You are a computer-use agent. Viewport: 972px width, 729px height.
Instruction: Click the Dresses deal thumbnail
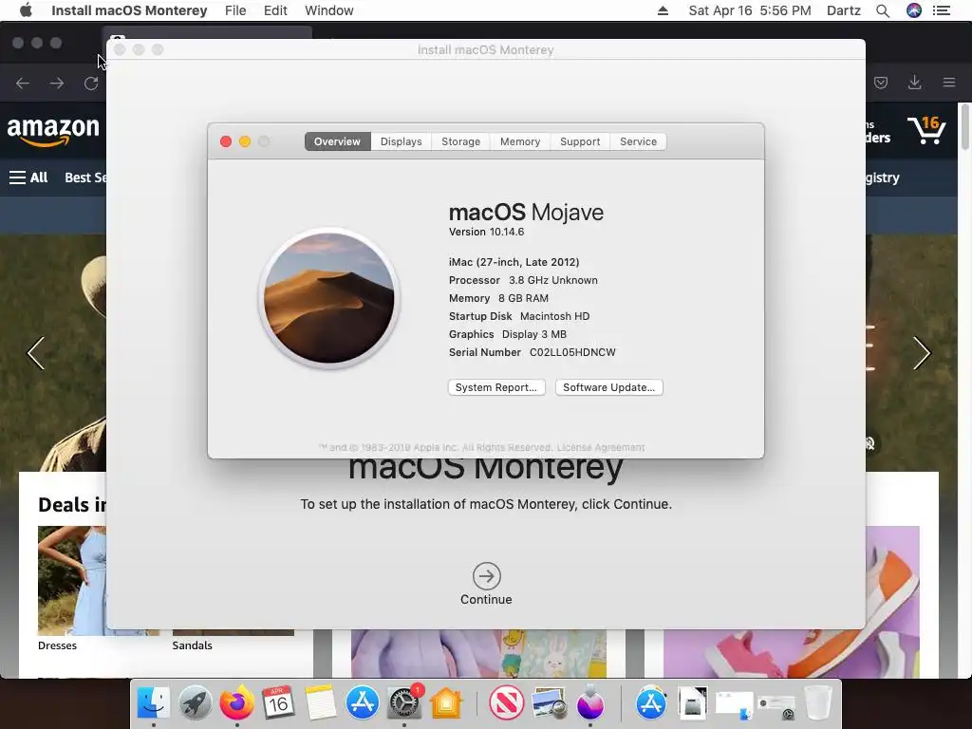click(x=72, y=581)
